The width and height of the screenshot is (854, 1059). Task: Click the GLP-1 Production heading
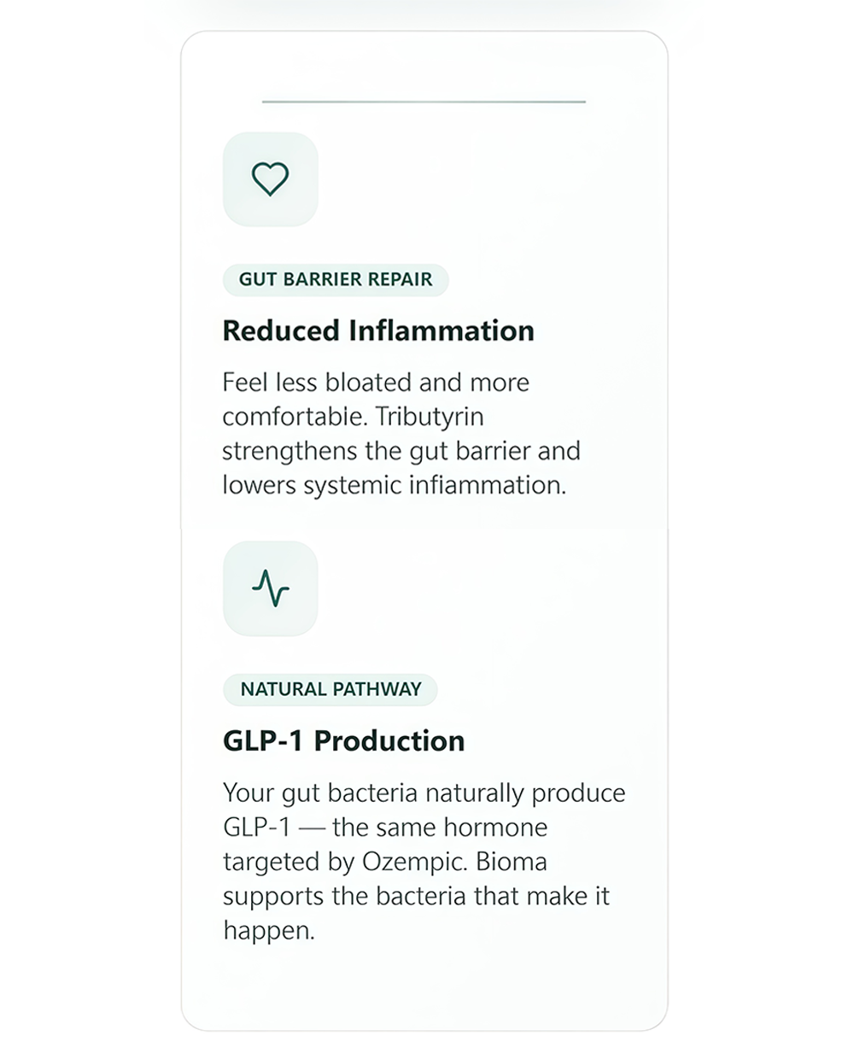click(343, 740)
